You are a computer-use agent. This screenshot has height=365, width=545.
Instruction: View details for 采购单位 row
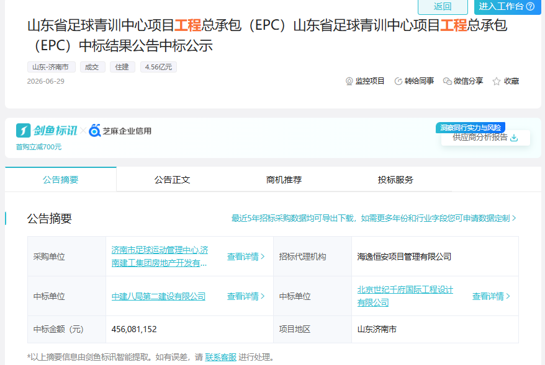[x=246, y=257]
